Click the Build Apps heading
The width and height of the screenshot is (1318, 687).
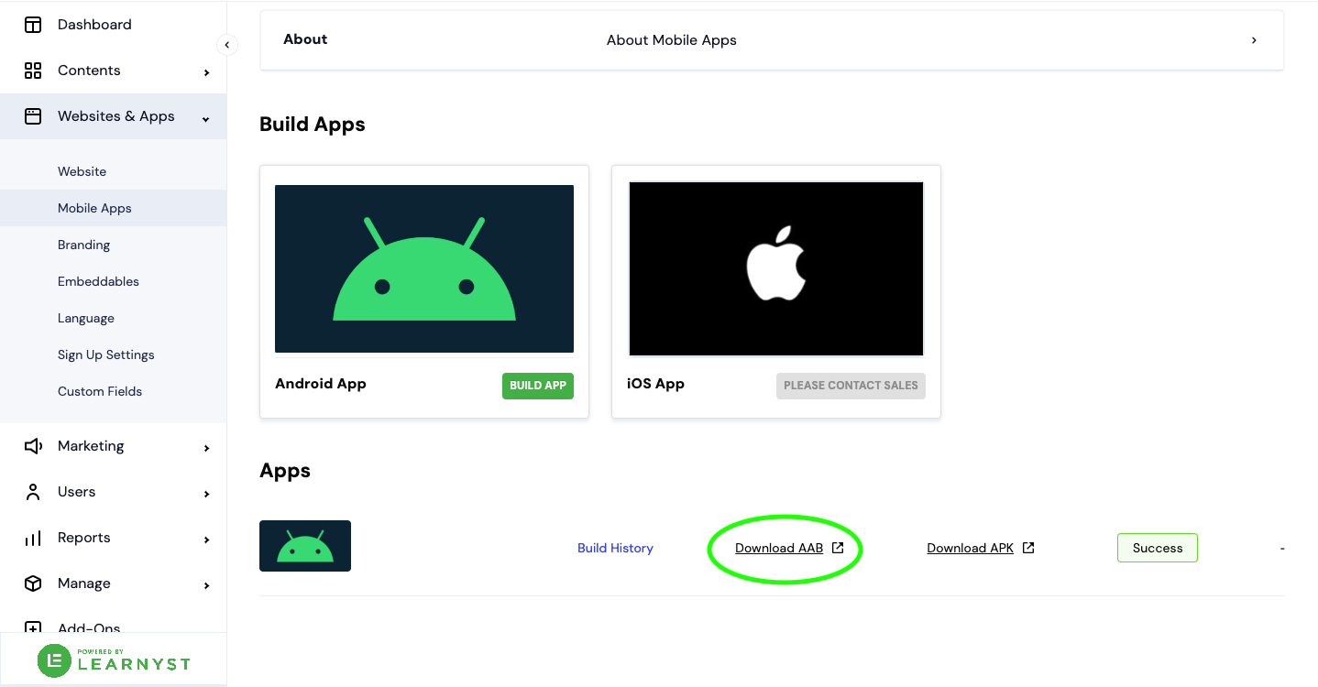pos(313,125)
